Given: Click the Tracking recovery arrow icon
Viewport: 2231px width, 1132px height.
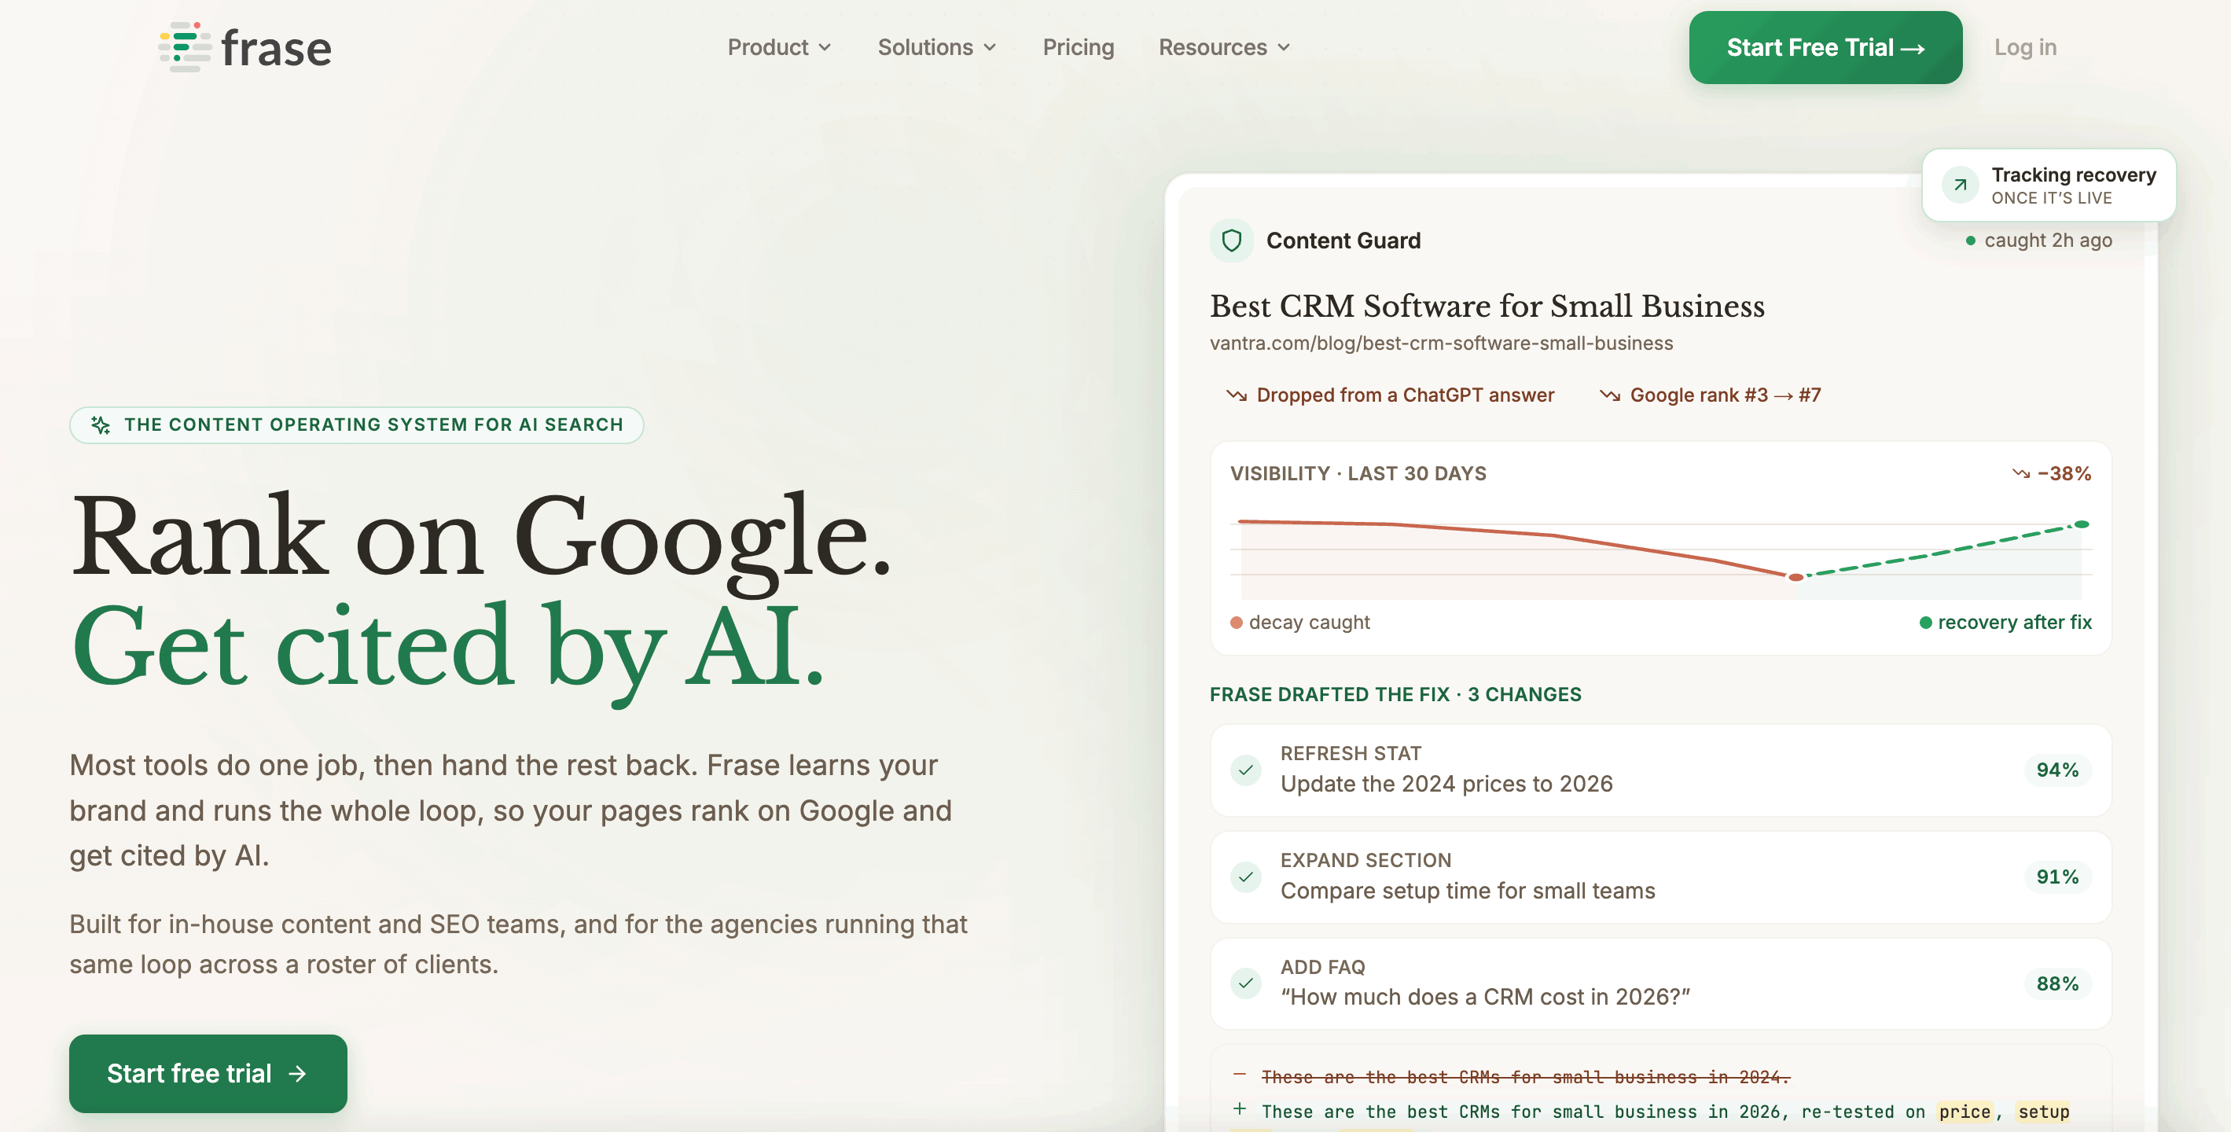Looking at the screenshot, I should click(1960, 185).
